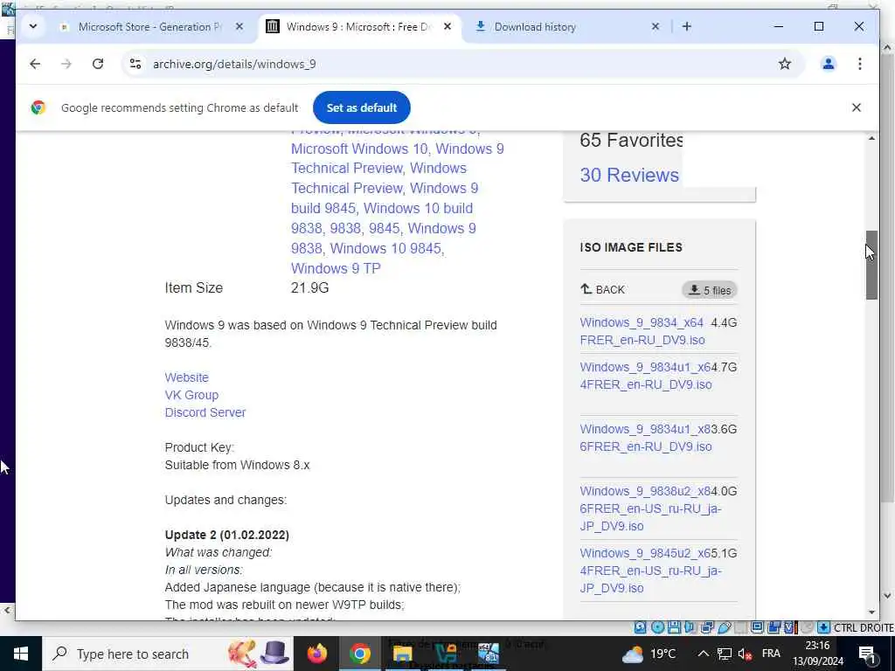Download Windows_9_9834u1_x64FRER_en-RU_DV9.iso
This screenshot has width=895, height=671.
pos(646,376)
